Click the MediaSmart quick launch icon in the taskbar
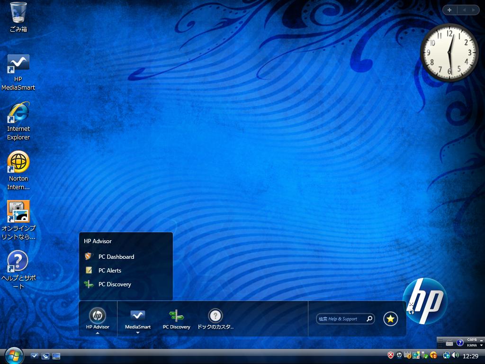The height and width of the screenshot is (364, 485). pos(34,356)
